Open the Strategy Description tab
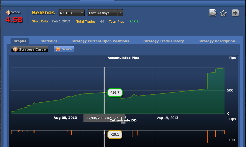Viewport: 246px width, 147px height. tap(217, 41)
